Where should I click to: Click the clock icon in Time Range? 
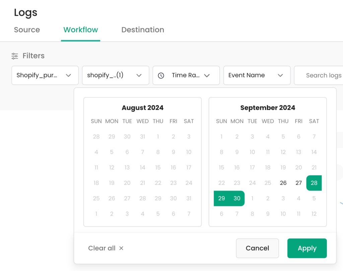[x=161, y=75]
